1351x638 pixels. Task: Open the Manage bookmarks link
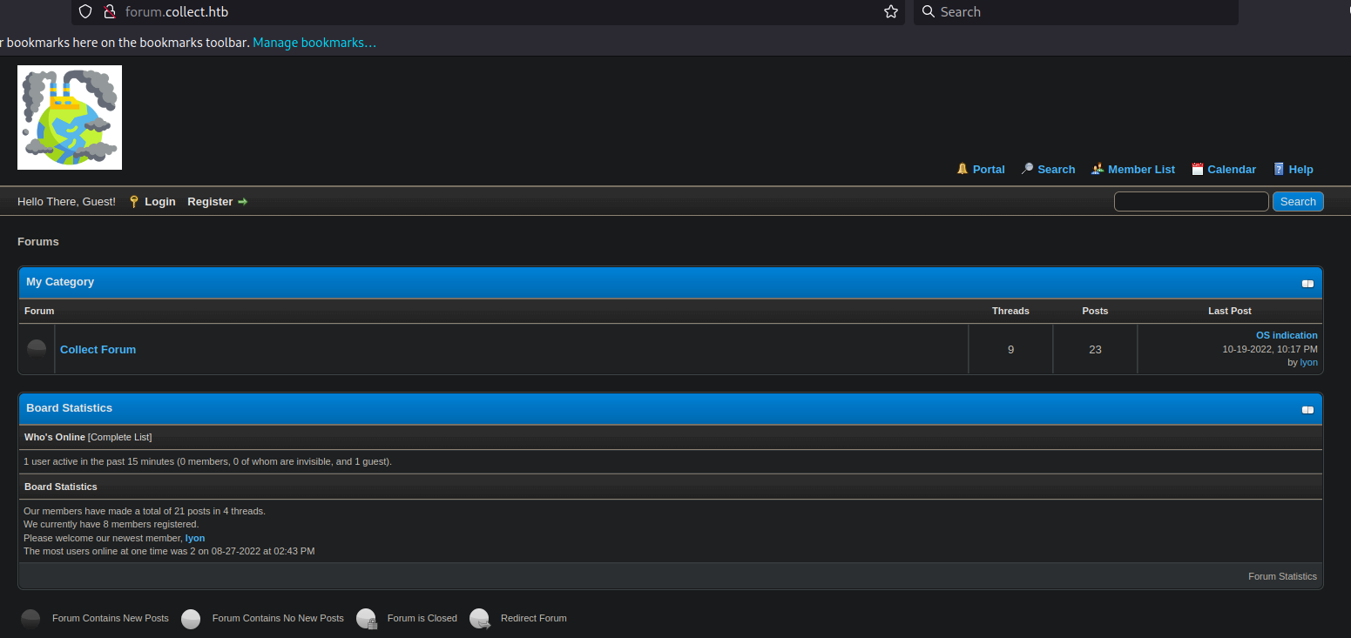314,43
